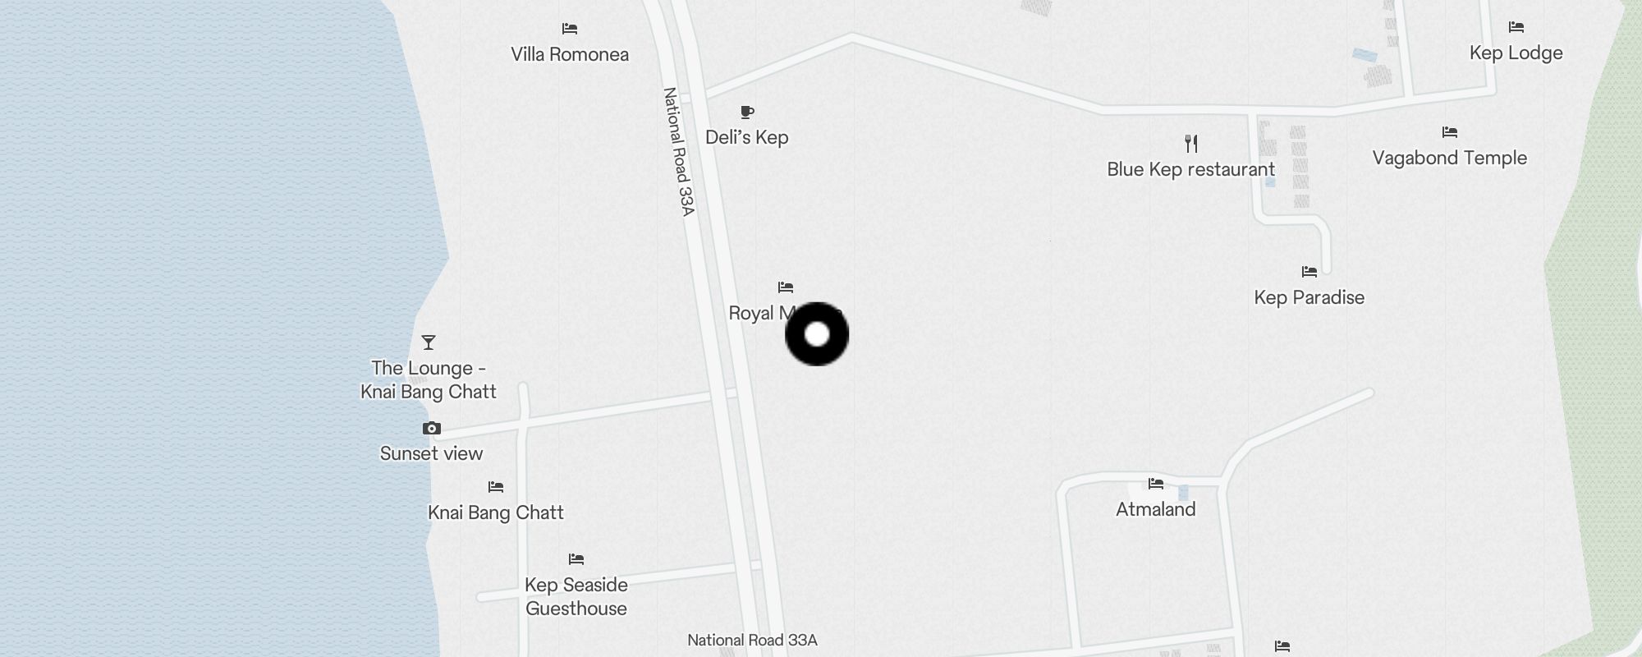
Task: Open The Lounge cocktail glass icon
Action: click(x=429, y=342)
